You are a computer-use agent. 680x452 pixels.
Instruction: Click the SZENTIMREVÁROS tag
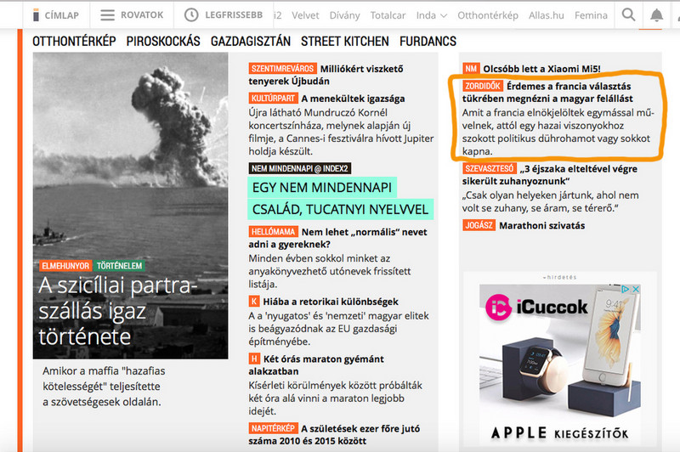tap(282, 69)
